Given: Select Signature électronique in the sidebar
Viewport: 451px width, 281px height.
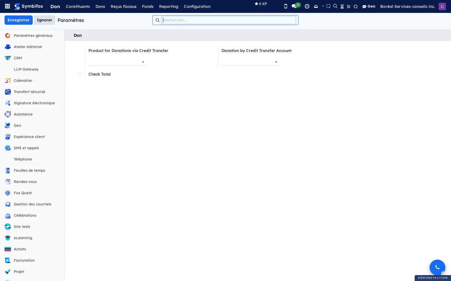Looking at the screenshot, I should click(32, 103).
